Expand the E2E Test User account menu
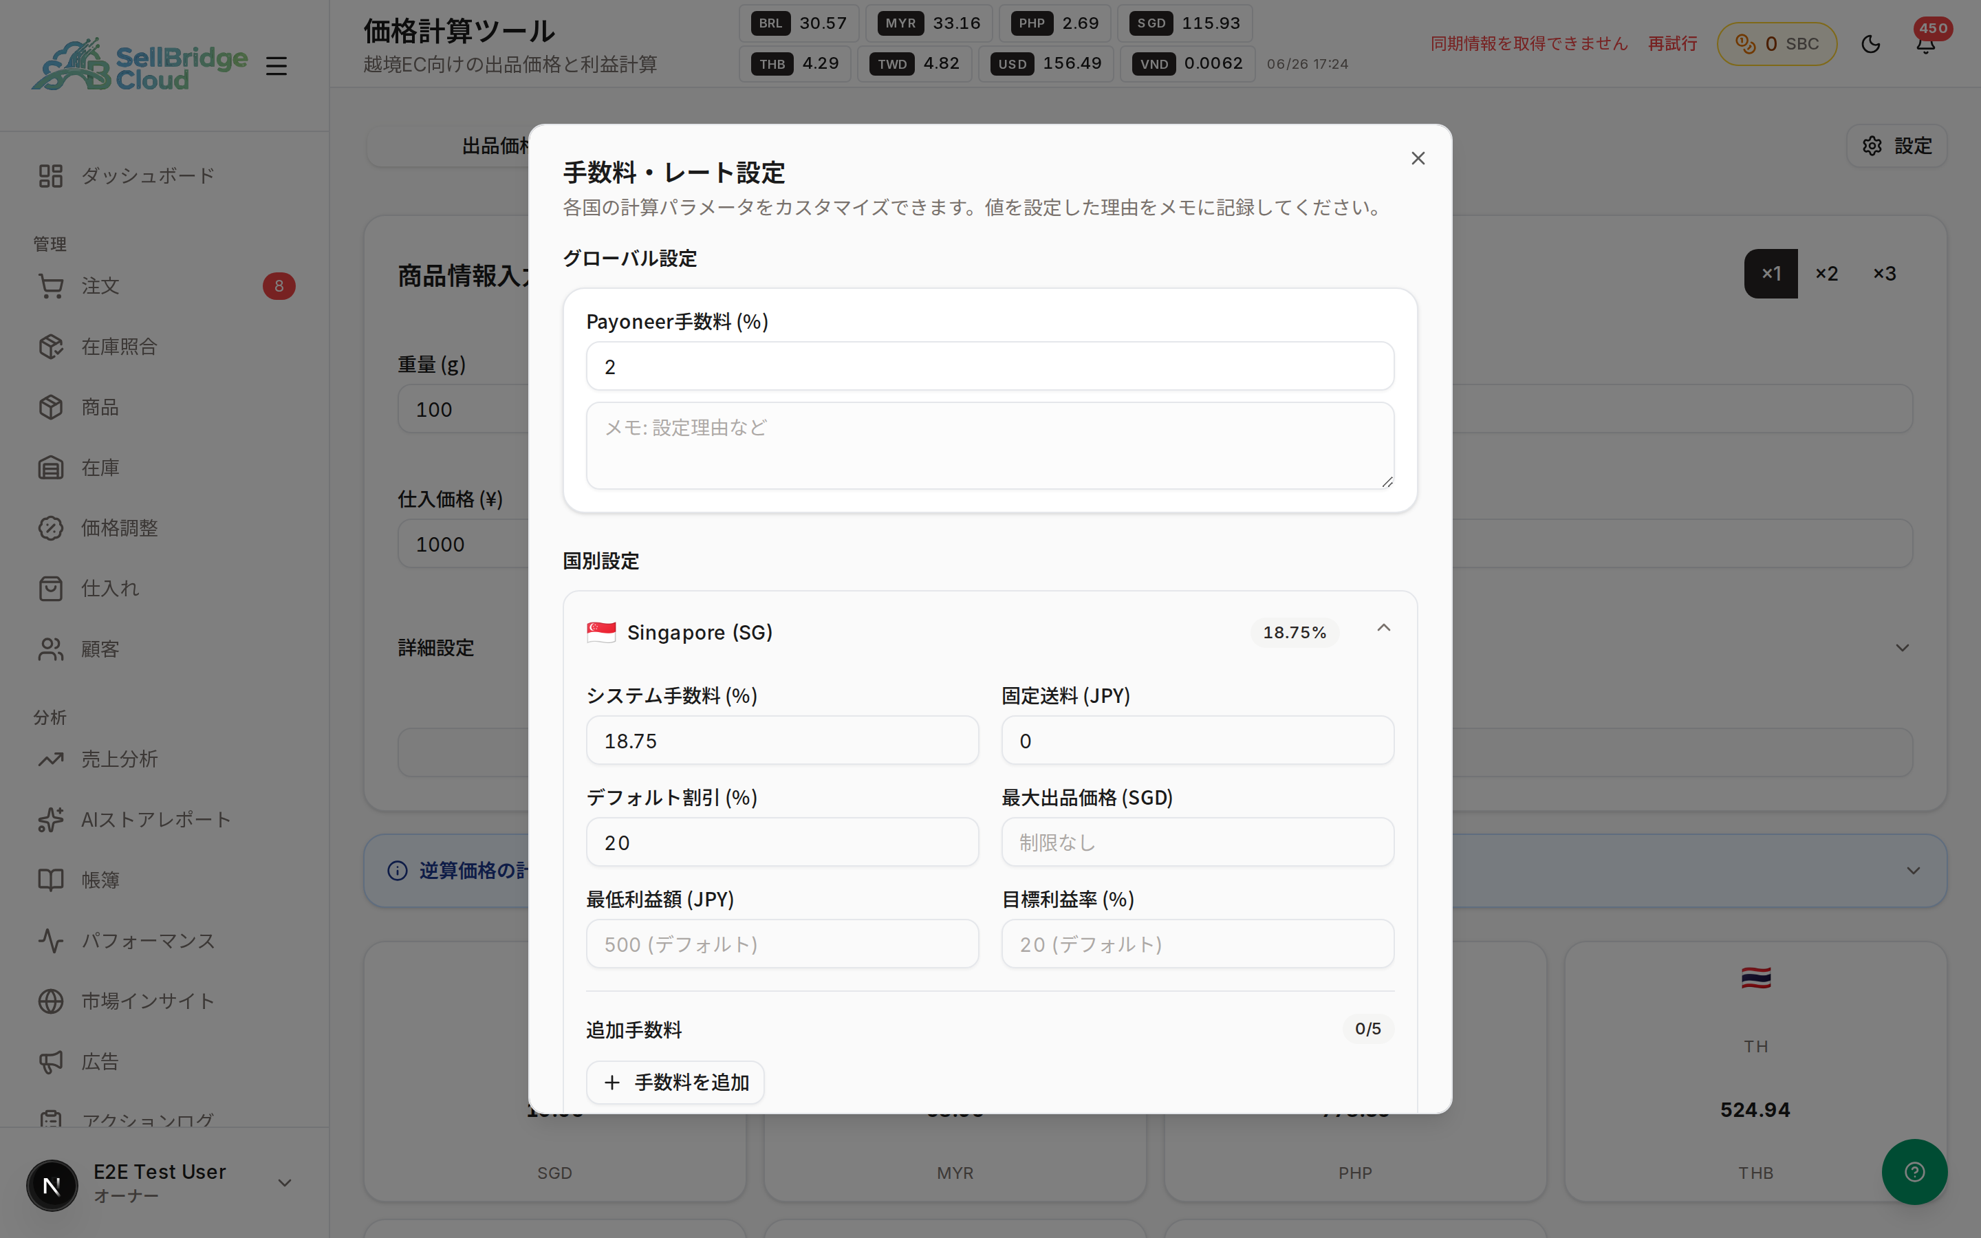Viewport: 1981px width, 1238px height. (284, 1182)
